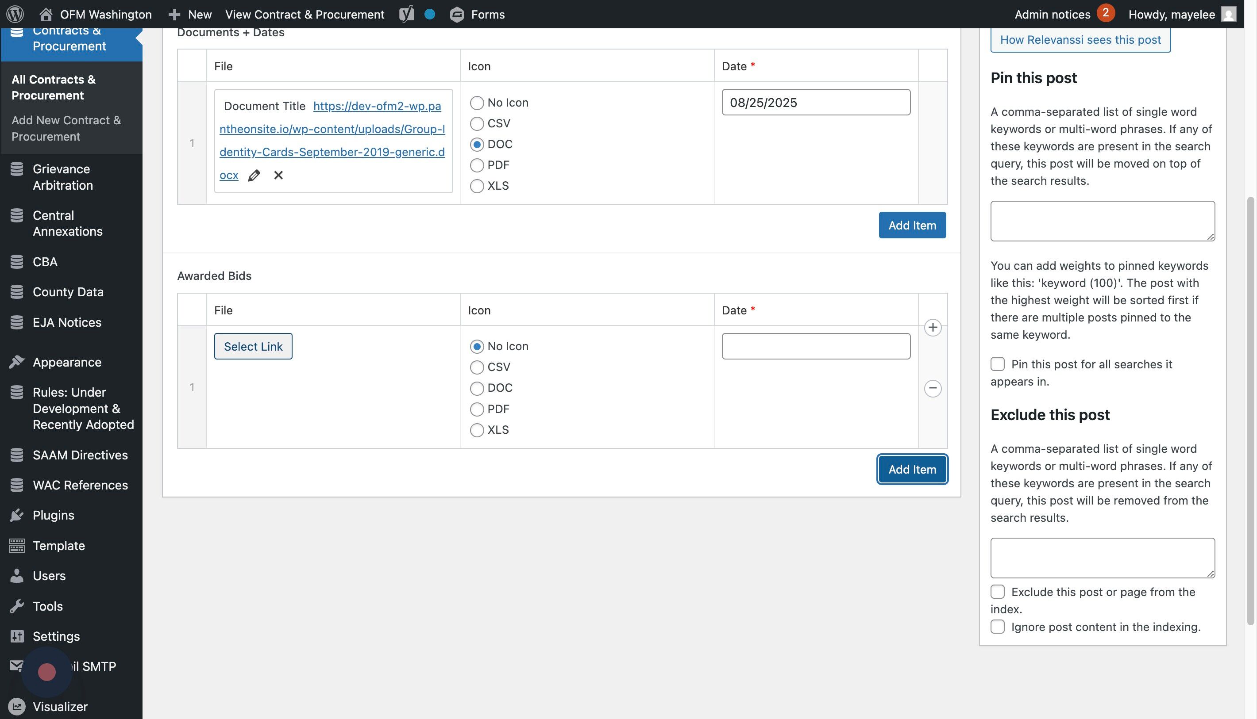Open the Visualizer sidebar menu
Viewport: 1257px width, 719px height.
click(60, 707)
